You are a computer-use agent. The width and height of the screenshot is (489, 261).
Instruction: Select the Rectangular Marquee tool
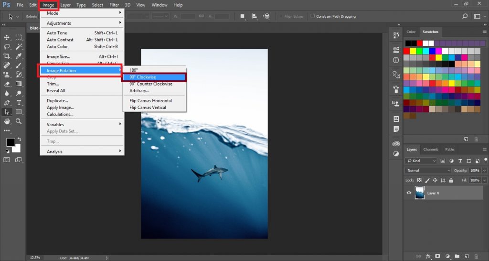click(x=19, y=37)
